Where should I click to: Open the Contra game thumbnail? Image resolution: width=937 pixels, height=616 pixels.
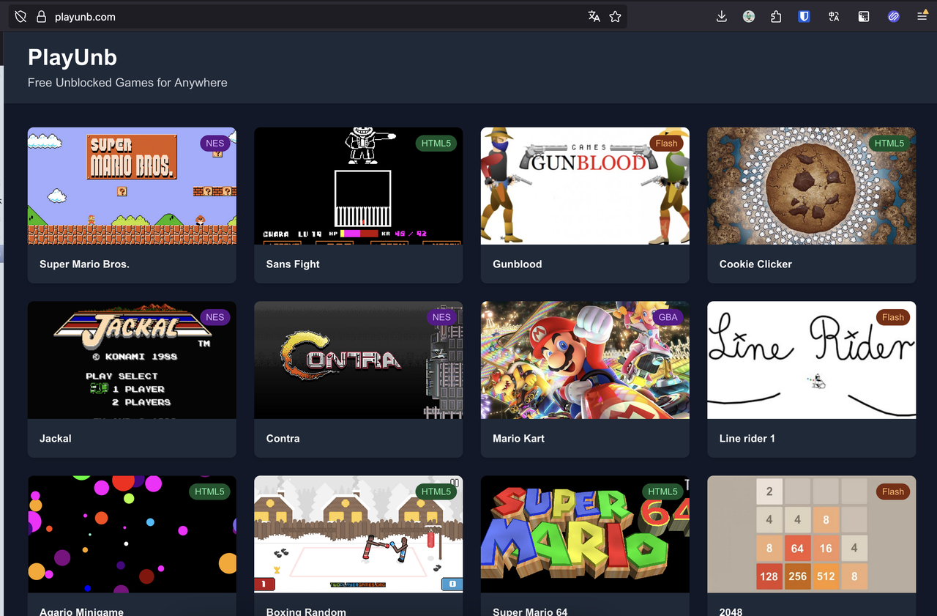tap(358, 360)
